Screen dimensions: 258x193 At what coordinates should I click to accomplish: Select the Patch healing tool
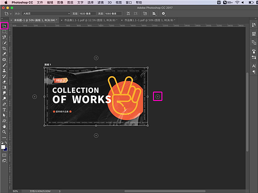point(4,59)
